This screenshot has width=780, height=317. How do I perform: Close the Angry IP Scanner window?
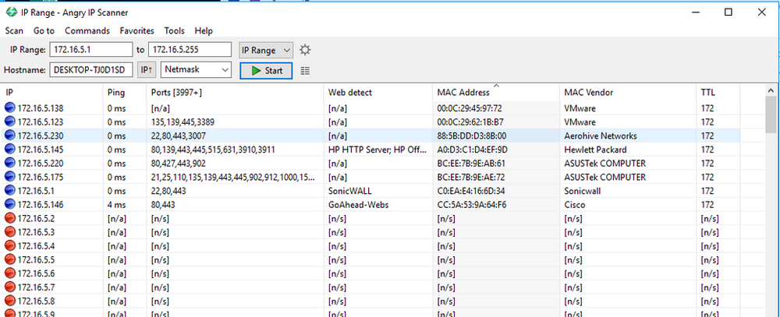pos(761,12)
